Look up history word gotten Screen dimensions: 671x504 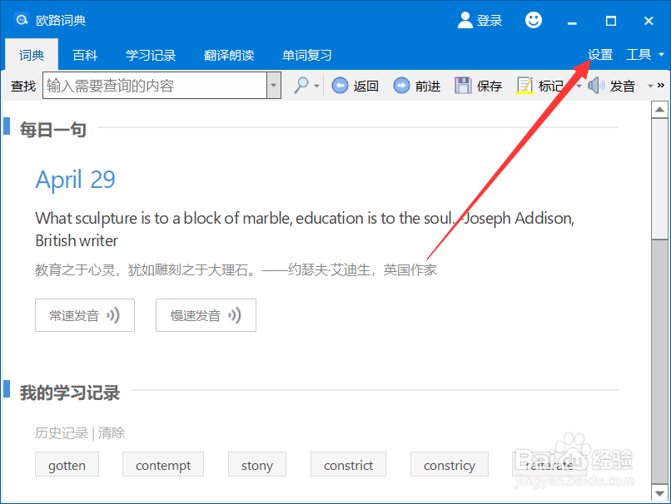click(67, 465)
